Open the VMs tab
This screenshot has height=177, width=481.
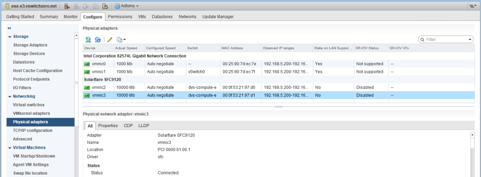tap(142, 17)
